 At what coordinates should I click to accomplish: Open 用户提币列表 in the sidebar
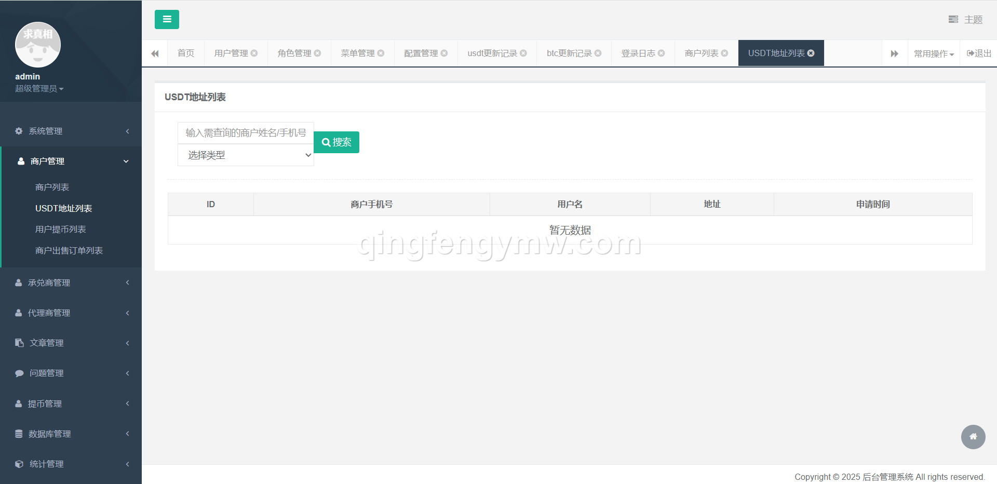60,229
